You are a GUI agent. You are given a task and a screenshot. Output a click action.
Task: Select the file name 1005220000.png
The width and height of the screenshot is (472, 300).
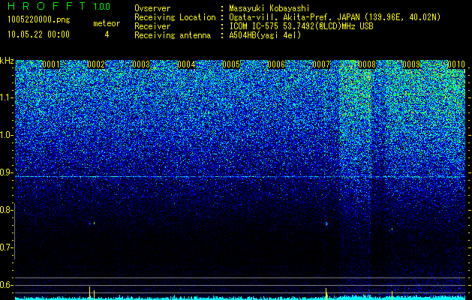point(39,19)
